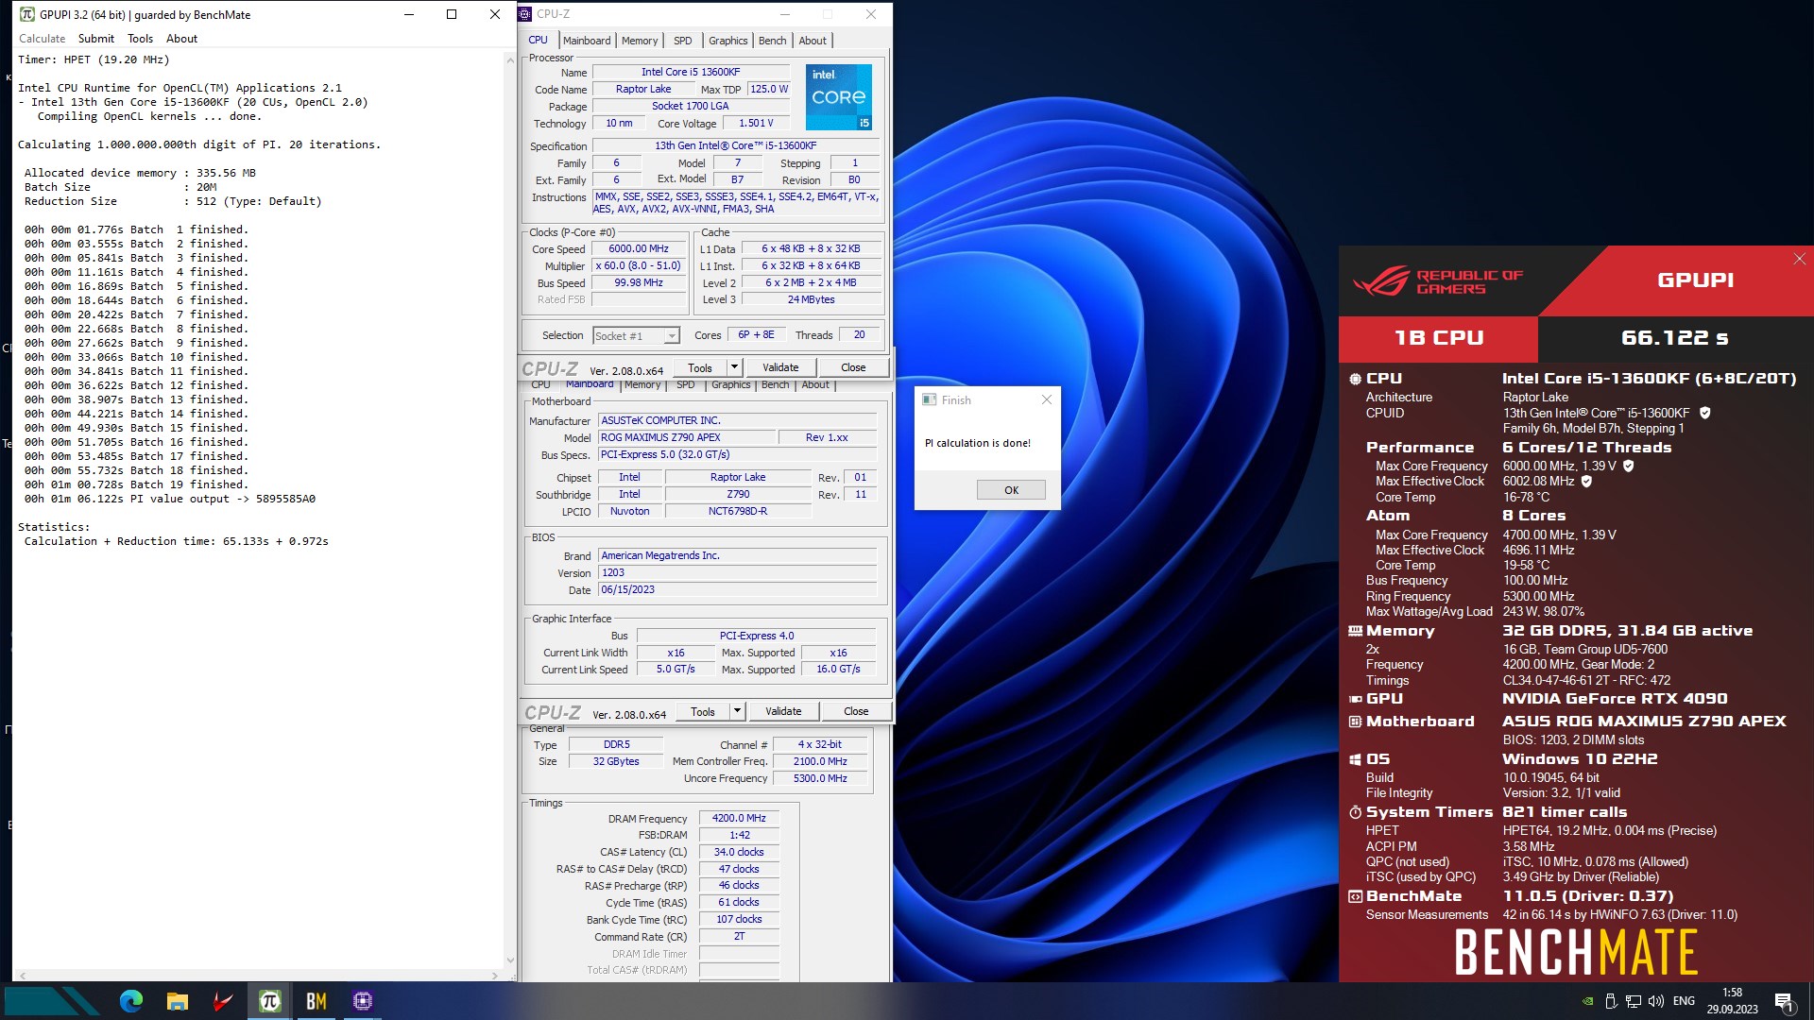Switch to Bench tab in top CPU-Z
1814x1020 pixels.
click(x=772, y=41)
